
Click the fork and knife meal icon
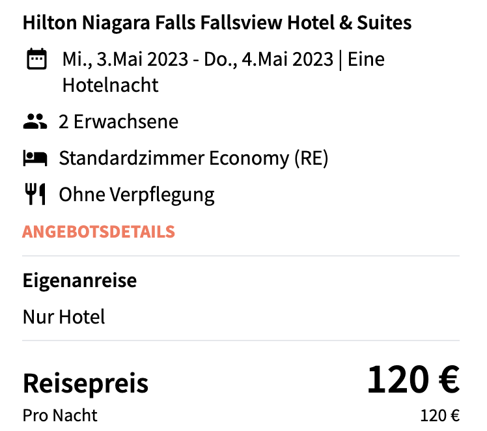point(35,194)
